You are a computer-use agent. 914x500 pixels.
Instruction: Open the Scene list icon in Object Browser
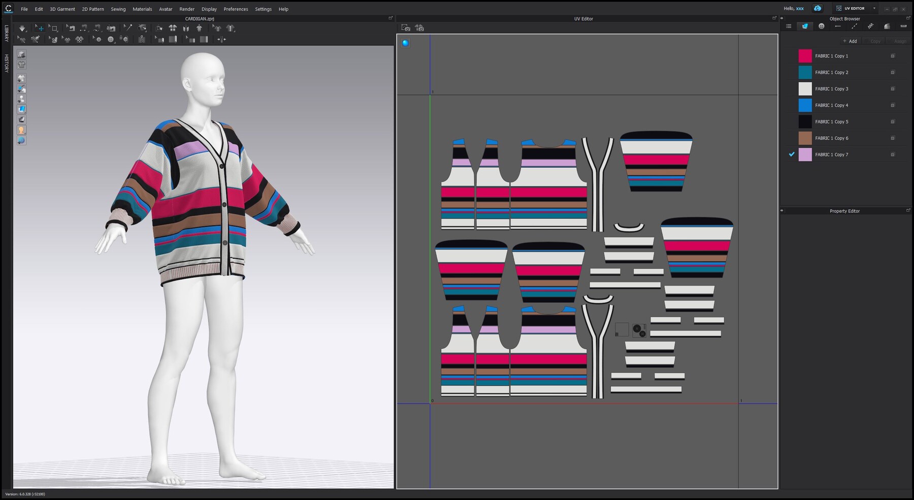tap(789, 25)
